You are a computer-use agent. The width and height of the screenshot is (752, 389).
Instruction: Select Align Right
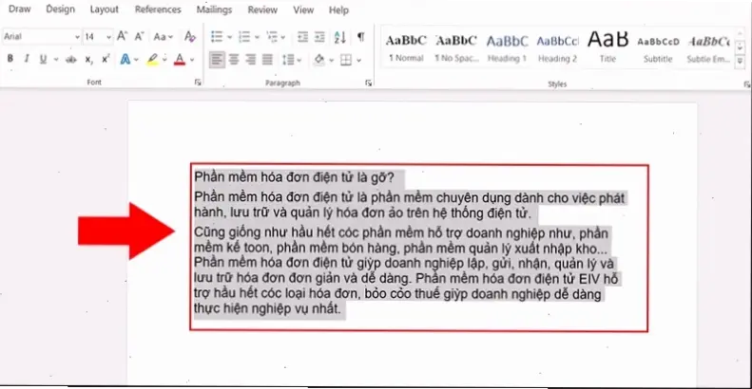(x=250, y=60)
